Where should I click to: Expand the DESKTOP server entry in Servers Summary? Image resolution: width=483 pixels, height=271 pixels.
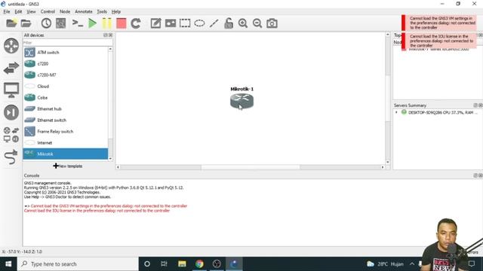[x=396, y=112]
